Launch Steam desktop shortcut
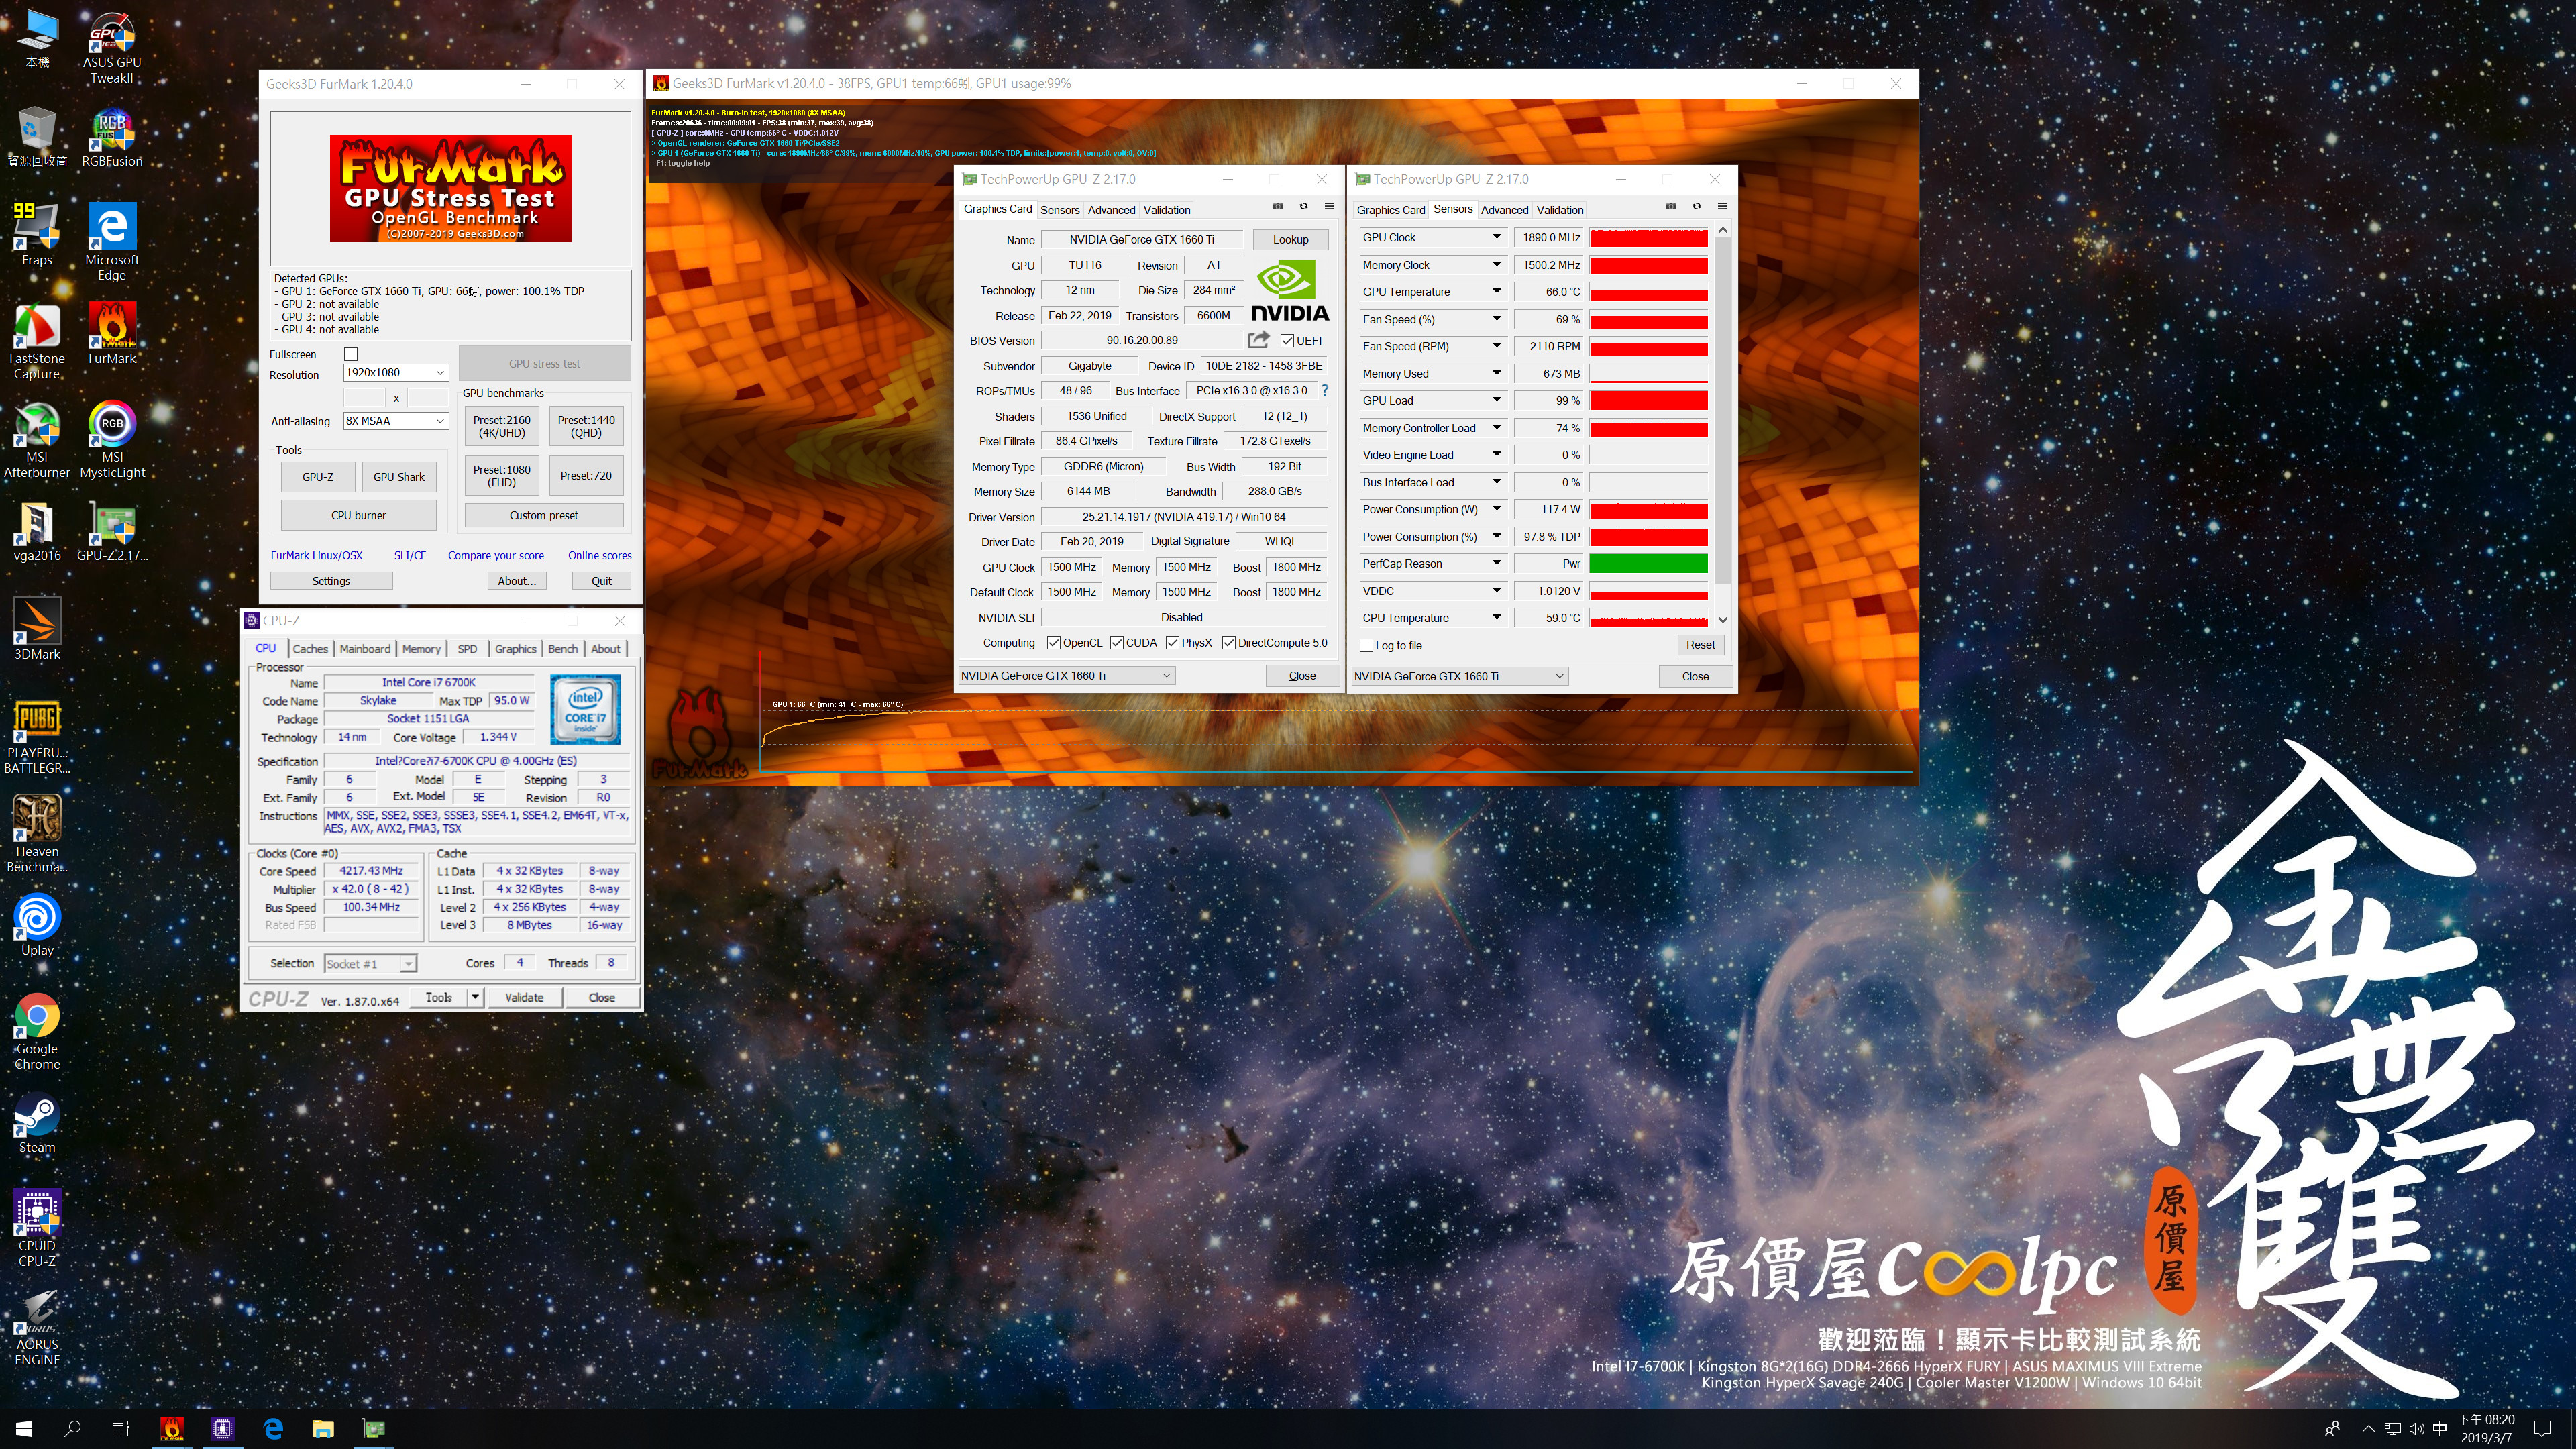This screenshot has height=1449, width=2576. [x=37, y=1124]
